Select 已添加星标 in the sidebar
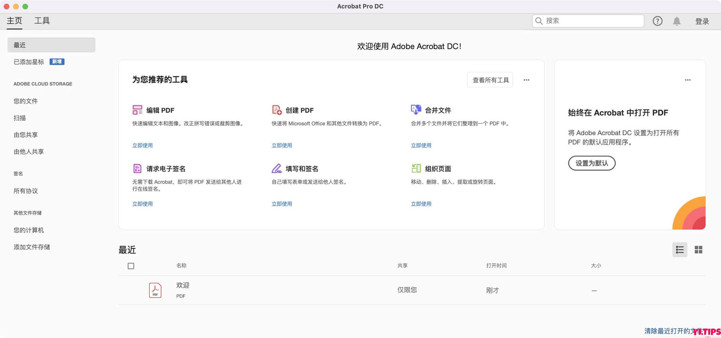This screenshot has width=721, height=338. [29, 62]
